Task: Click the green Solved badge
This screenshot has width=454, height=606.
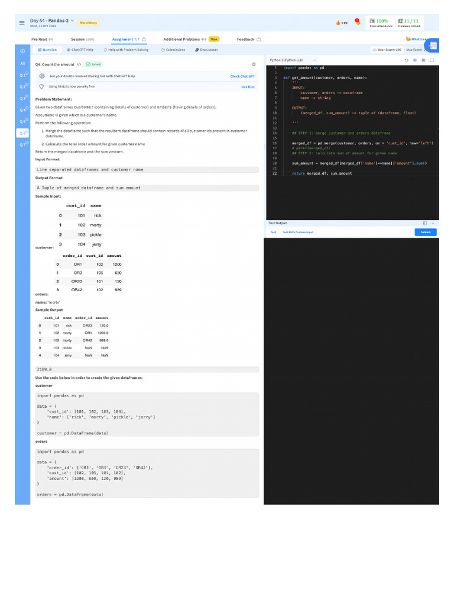Action: click(x=93, y=64)
